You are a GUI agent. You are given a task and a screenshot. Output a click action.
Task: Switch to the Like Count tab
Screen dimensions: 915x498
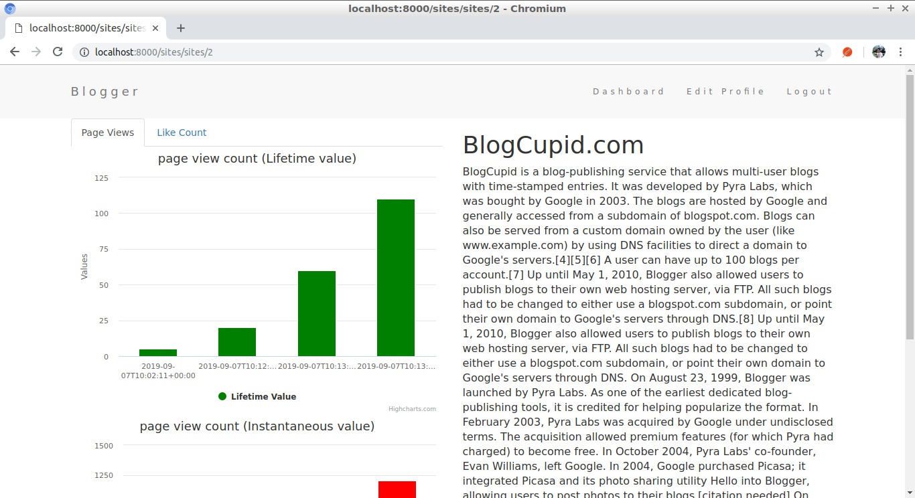[x=182, y=133]
